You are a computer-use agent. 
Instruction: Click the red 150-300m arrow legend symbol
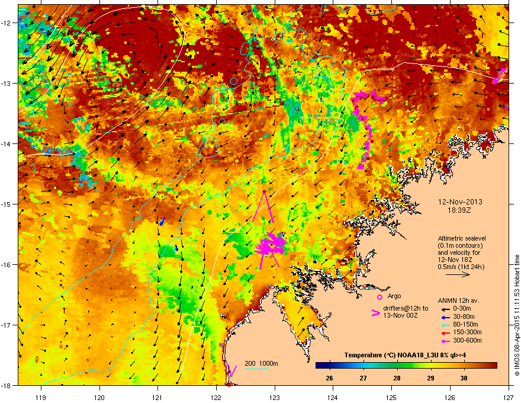click(x=446, y=333)
